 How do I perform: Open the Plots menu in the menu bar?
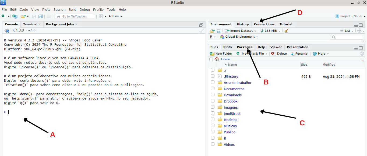tap(46, 9)
